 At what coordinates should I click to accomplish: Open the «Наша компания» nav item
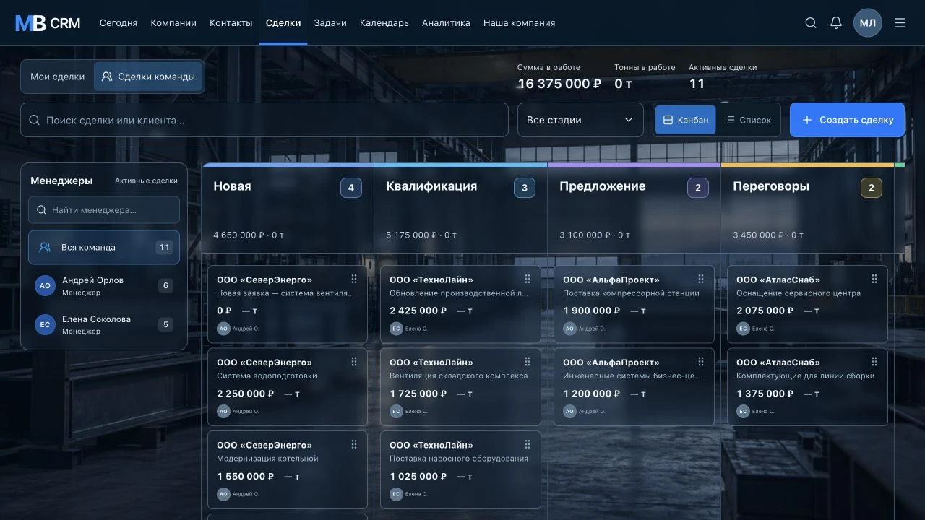tap(520, 23)
